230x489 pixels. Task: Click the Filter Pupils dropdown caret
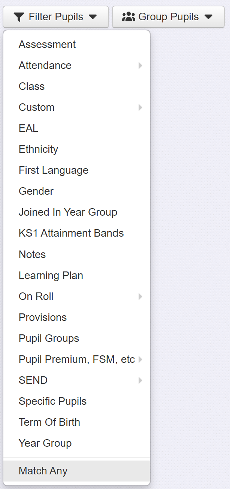click(93, 17)
